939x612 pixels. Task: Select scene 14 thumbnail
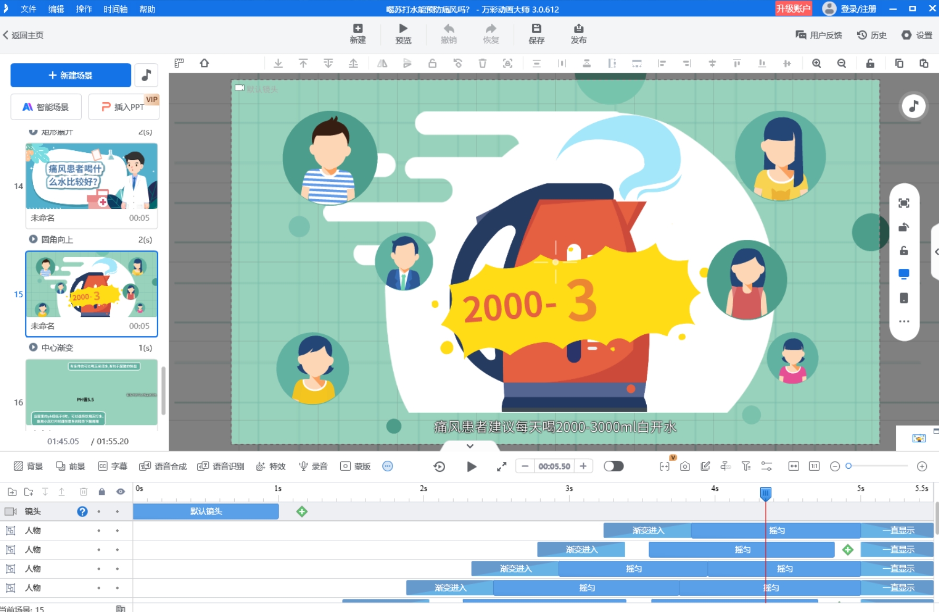click(x=92, y=176)
